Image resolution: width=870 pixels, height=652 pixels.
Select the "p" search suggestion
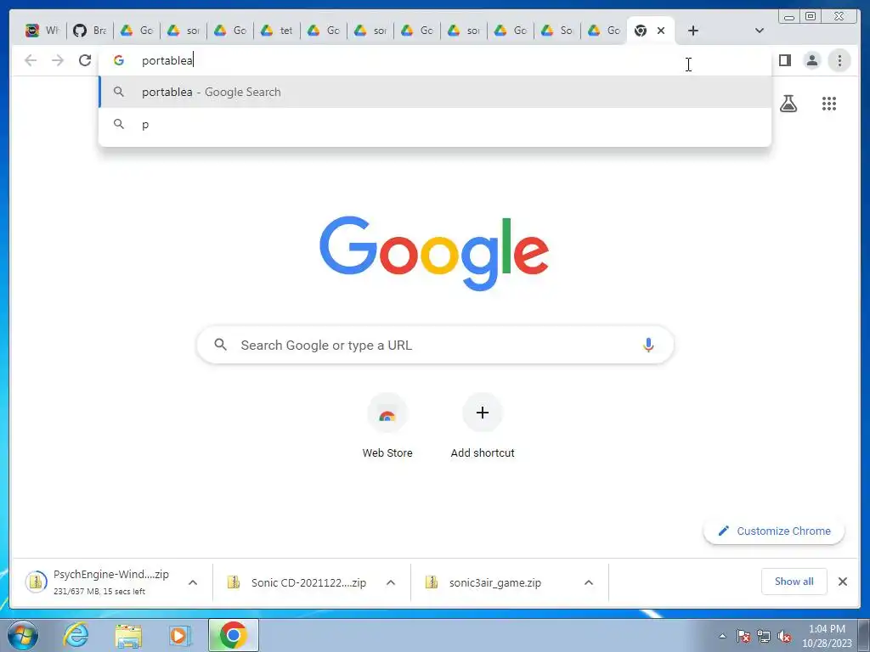tap(435, 124)
